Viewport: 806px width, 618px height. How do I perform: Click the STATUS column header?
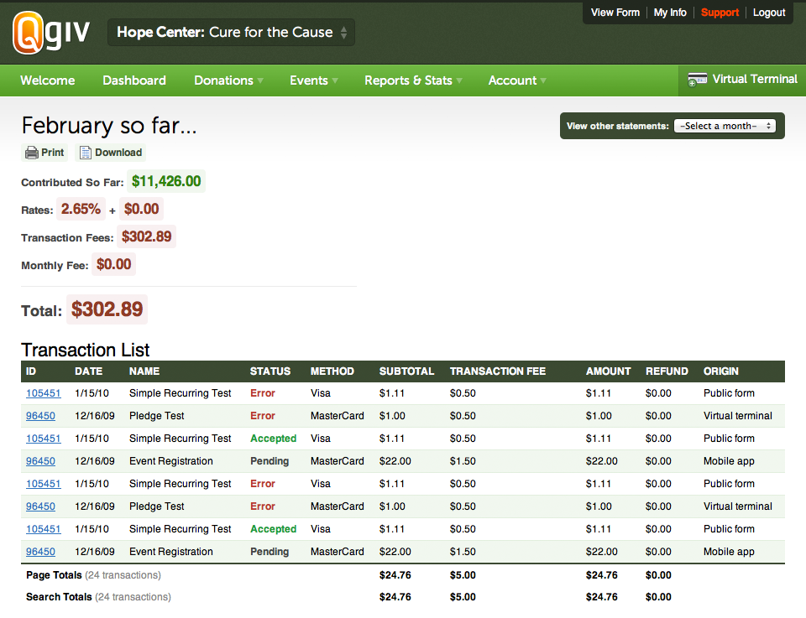[270, 371]
